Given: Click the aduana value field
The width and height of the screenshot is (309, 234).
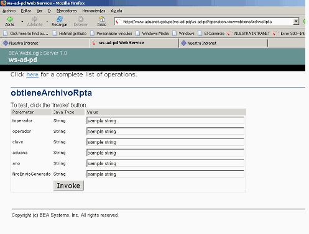Looking at the screenshot, I should pyautogui.click(x=165, y=153).
